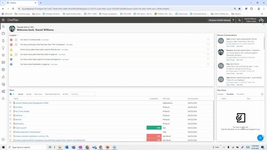Tick the right-side box on the overdue tasks row
This screenshot has width=267, height=150.
(208, 40)
